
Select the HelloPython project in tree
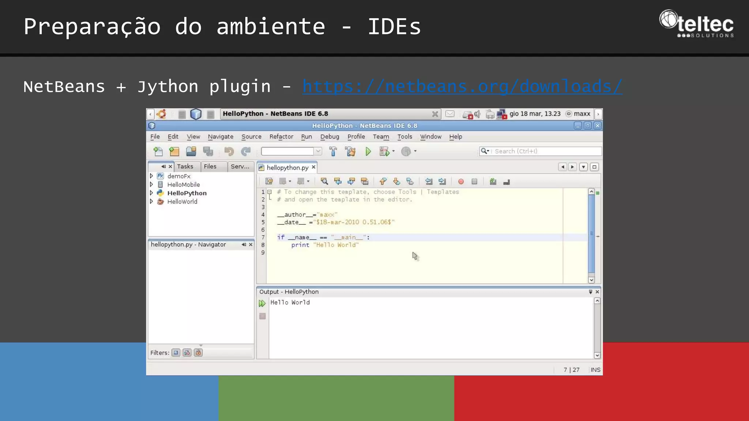click(187, 193)
